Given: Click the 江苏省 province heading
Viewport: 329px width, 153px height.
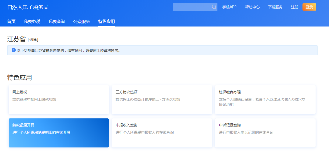Looking at the screenshot, I should [x=16, y=39].
